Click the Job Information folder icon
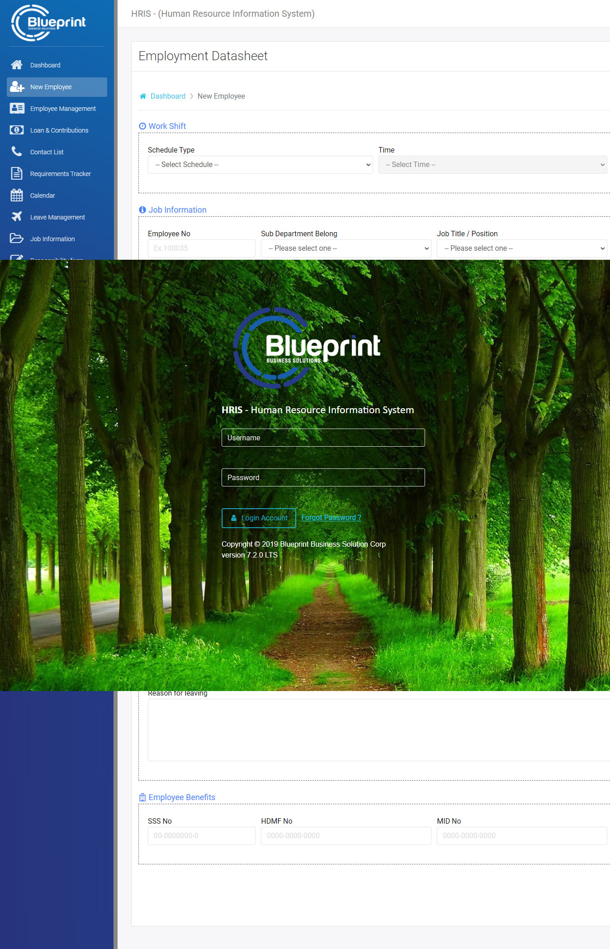The width and height of the screenshot is (610, 949). pyautogui.click(x=17, y=238)
